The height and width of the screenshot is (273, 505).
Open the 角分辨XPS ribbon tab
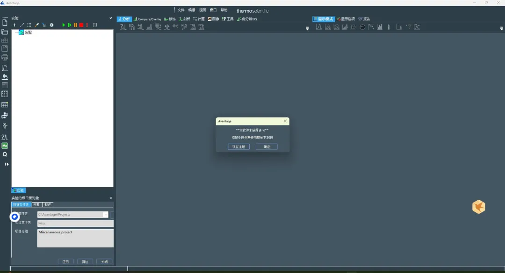(x=247, y=19)
